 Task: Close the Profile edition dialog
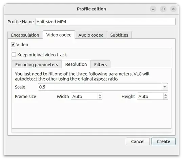[173, 9]
